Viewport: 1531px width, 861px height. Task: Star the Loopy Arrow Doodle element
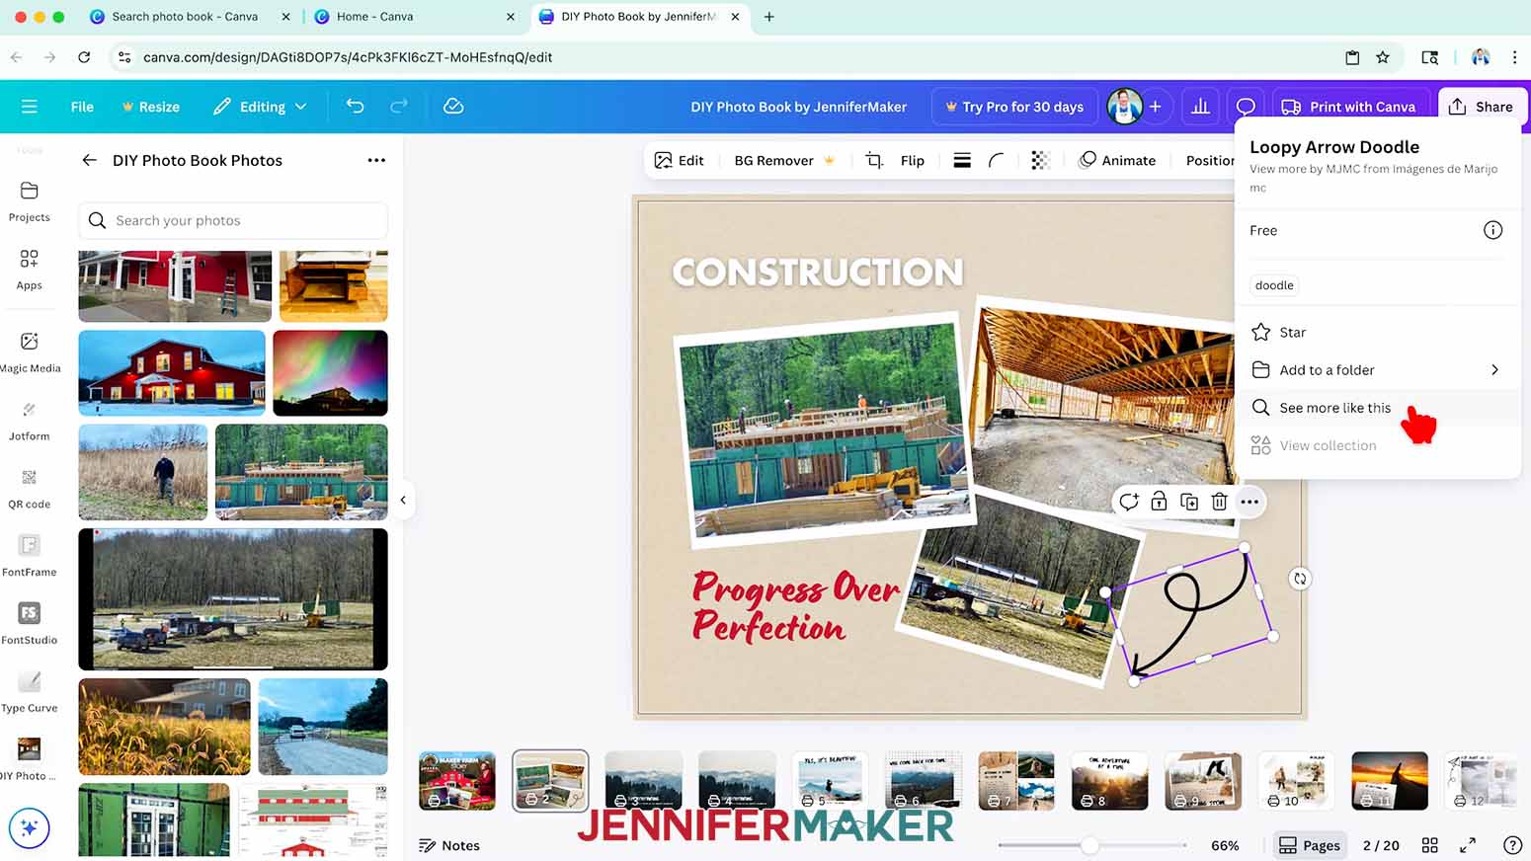1377,333
